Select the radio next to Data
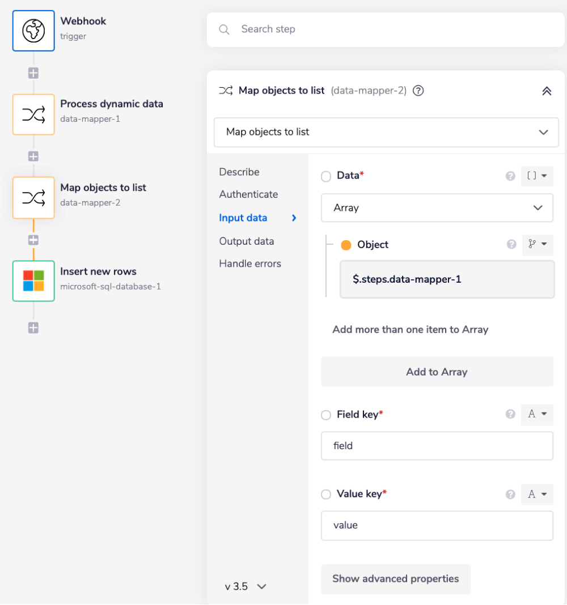 pos(326,176)
